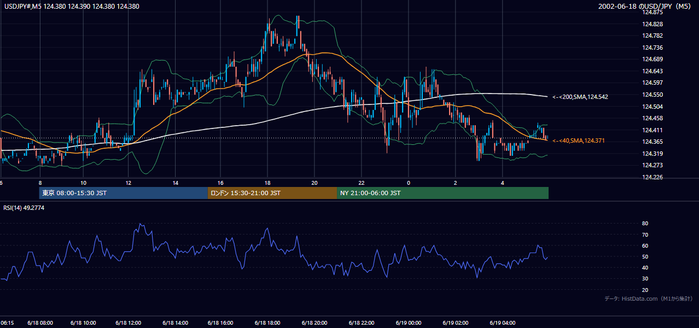
Task: Click the 6/18 10:00 time label
Action: click(84, 323)
